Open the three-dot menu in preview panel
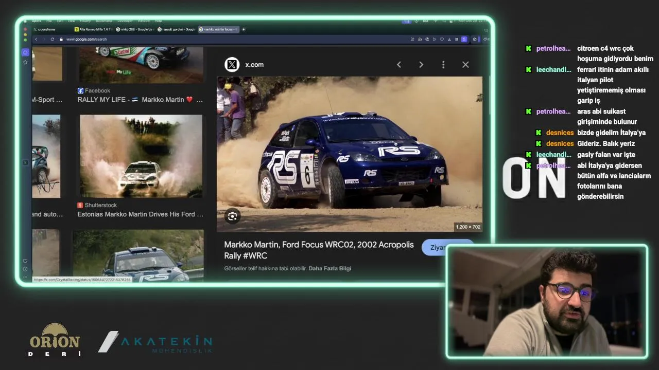The width and height of the screenshot is (659, 370). click(443, 65)
